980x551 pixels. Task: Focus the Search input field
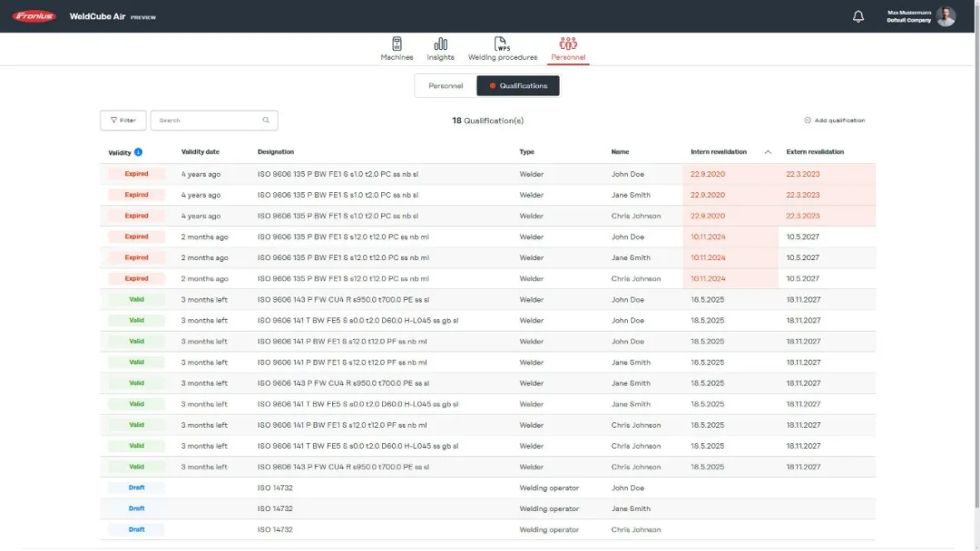click(x=207, y=121)
